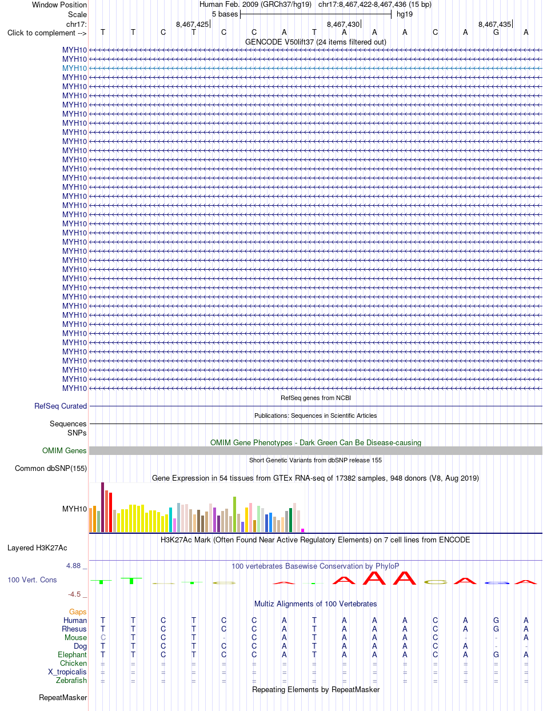Click the SNPs track label
The image size is (543, 711).
[x=77, y=433]
